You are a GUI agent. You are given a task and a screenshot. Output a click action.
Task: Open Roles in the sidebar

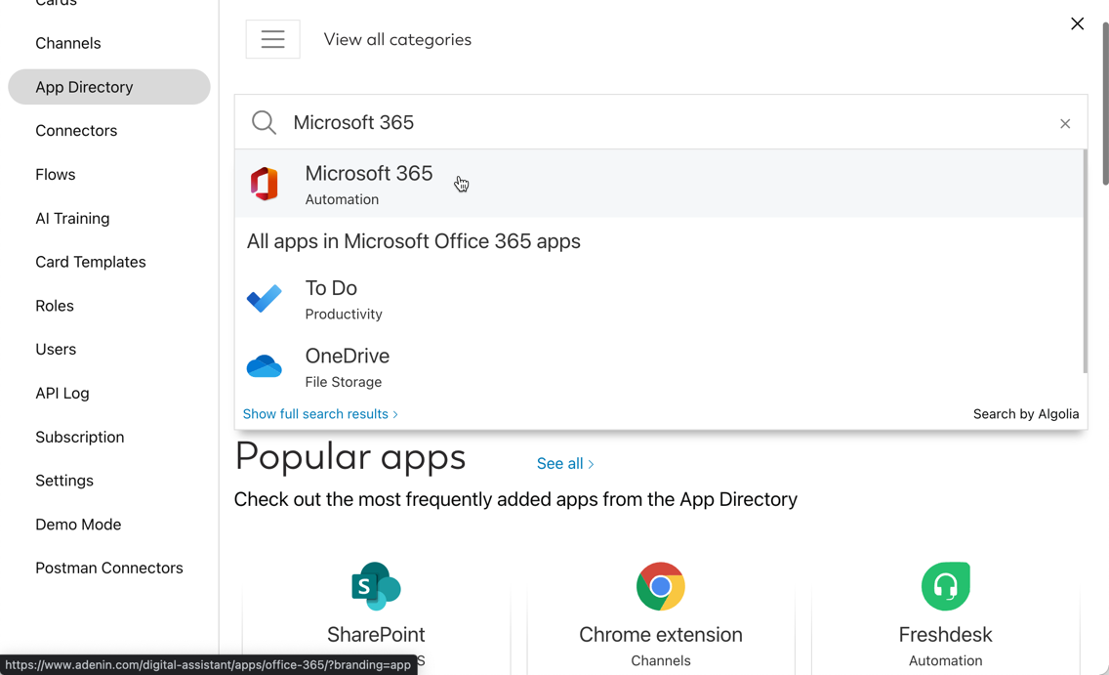[55, 306]
